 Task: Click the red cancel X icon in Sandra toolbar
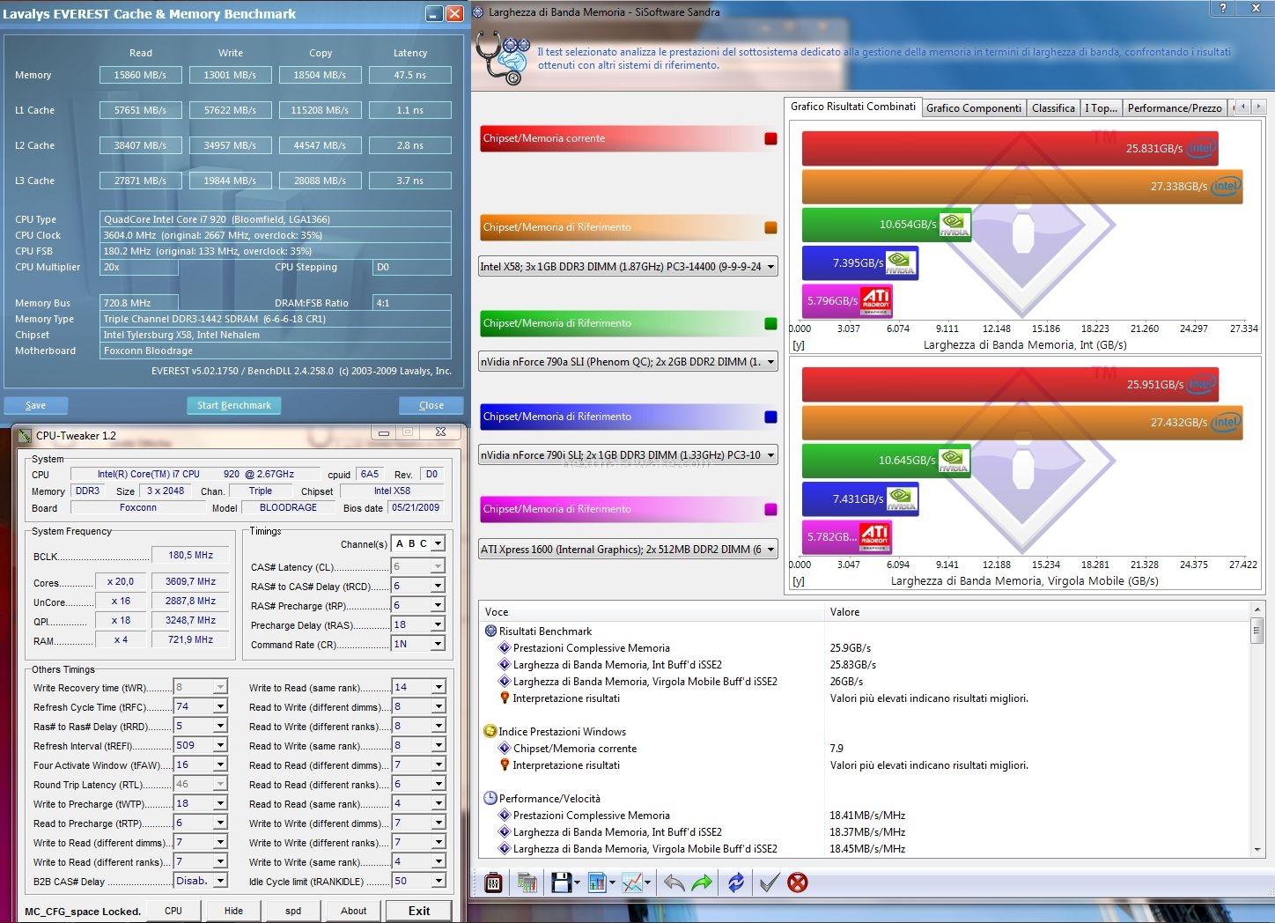coord(798,882)
